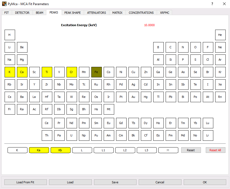
Task: Select the Ce element
Action: (x=47, y=123)
